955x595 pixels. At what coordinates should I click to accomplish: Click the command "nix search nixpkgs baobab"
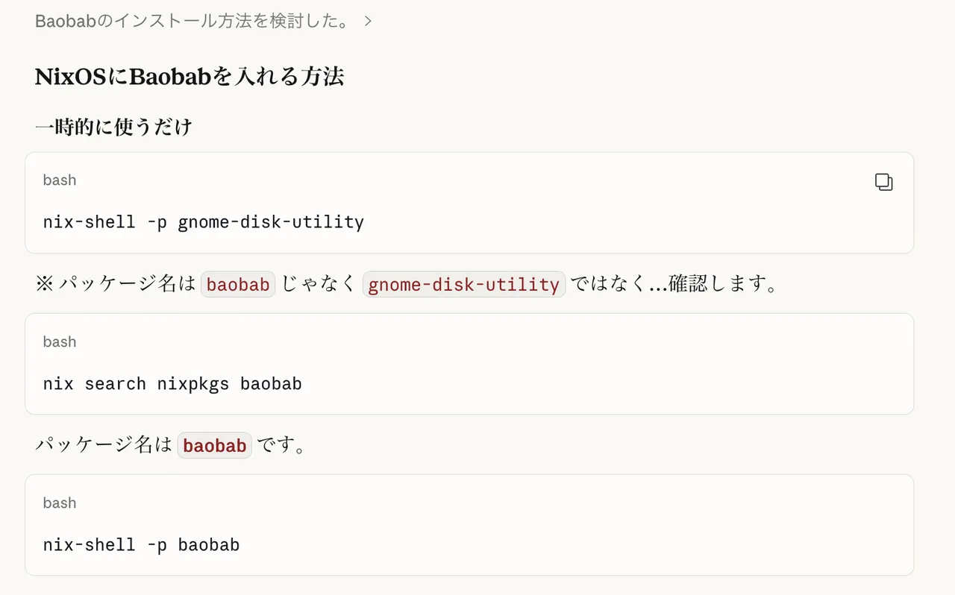tap(172, 384)
